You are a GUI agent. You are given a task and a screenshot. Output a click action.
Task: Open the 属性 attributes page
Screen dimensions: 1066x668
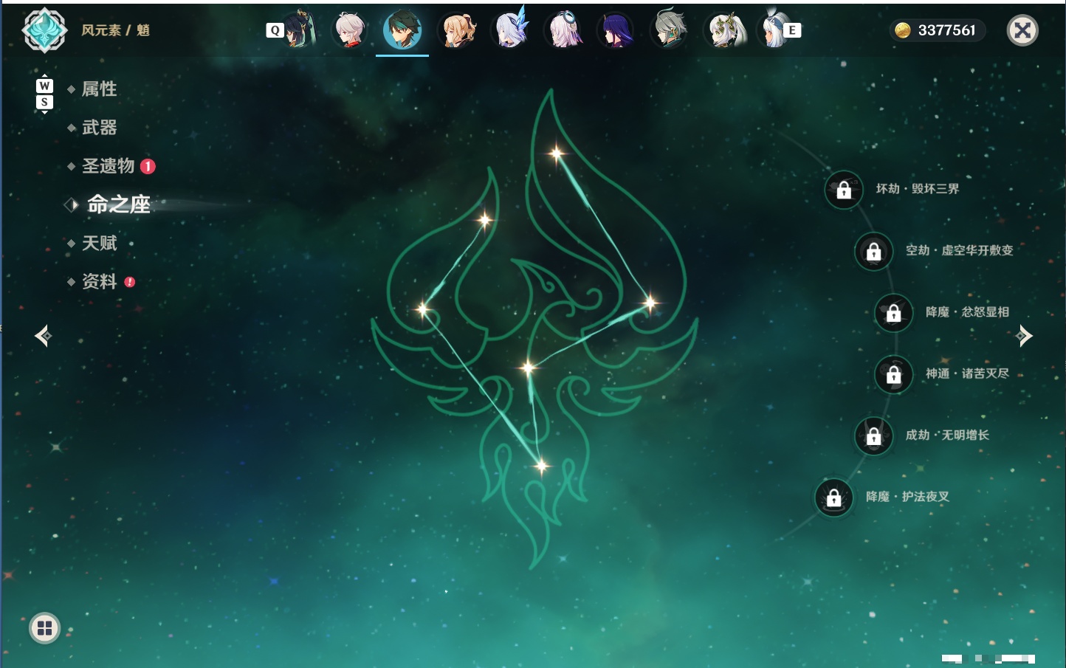pos(99,89)
